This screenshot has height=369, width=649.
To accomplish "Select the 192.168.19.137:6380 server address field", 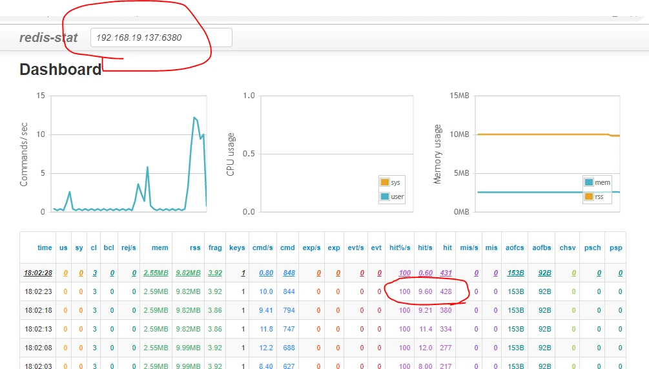I will pos(161,37).
